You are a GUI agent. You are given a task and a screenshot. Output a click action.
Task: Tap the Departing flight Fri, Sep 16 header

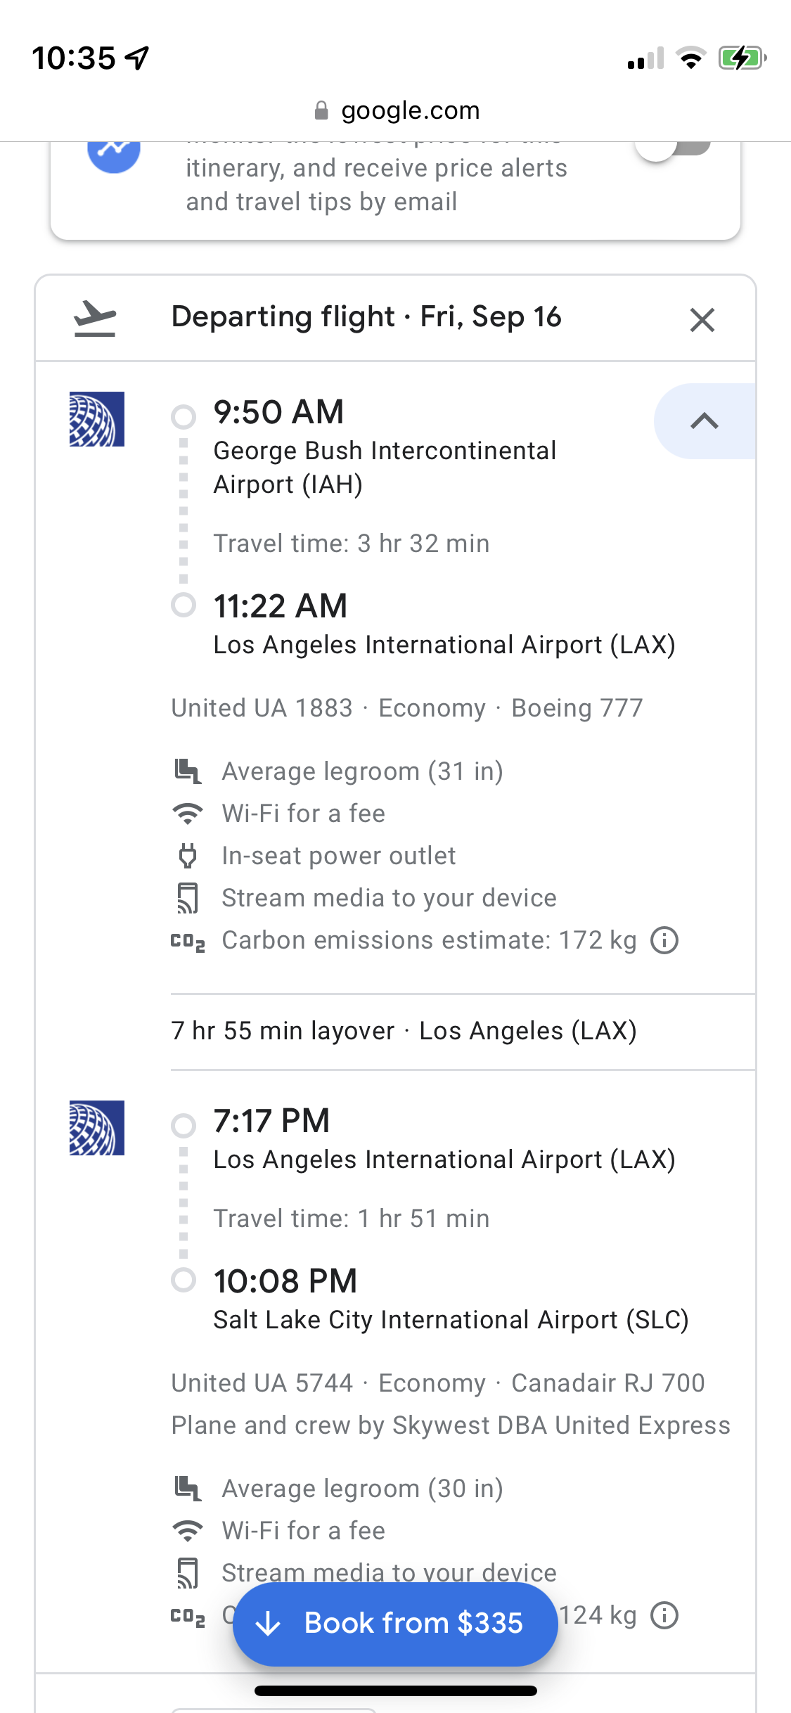[366, 317]
